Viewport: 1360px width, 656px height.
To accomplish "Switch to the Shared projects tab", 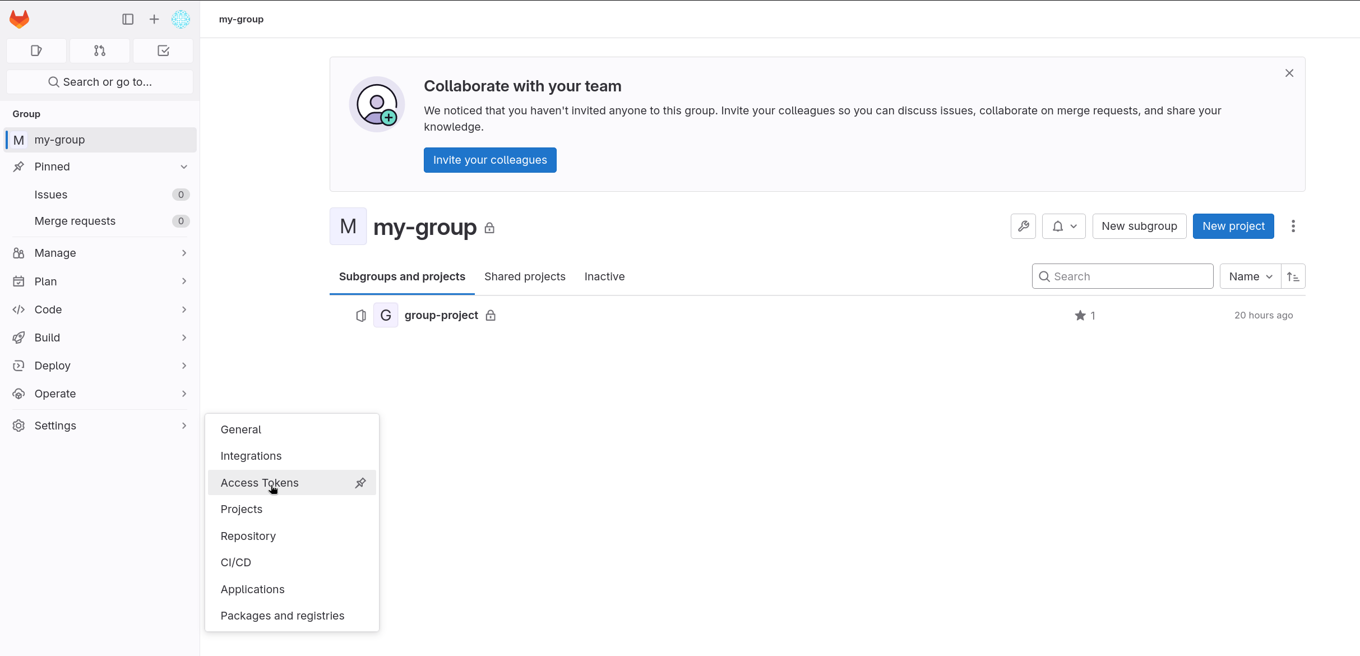I will point(524,276).
